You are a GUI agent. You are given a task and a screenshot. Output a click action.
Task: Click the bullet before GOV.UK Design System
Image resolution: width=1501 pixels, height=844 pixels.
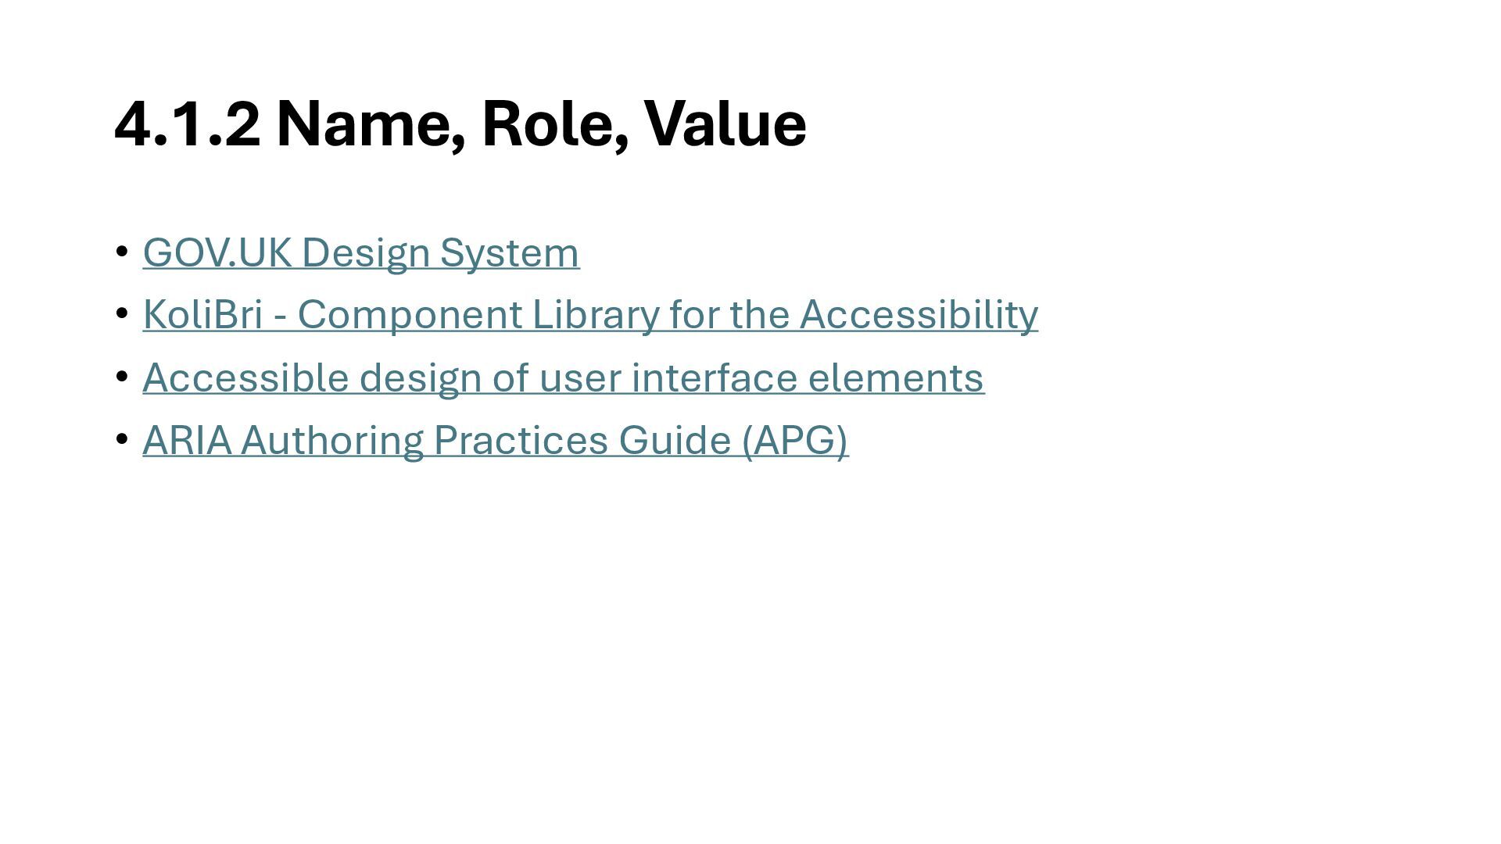point(121,252)
